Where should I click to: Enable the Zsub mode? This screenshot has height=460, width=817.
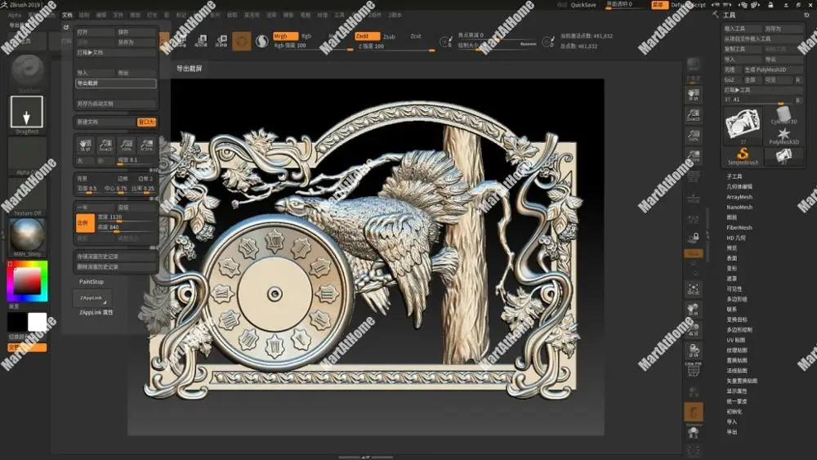pos(390,37)
